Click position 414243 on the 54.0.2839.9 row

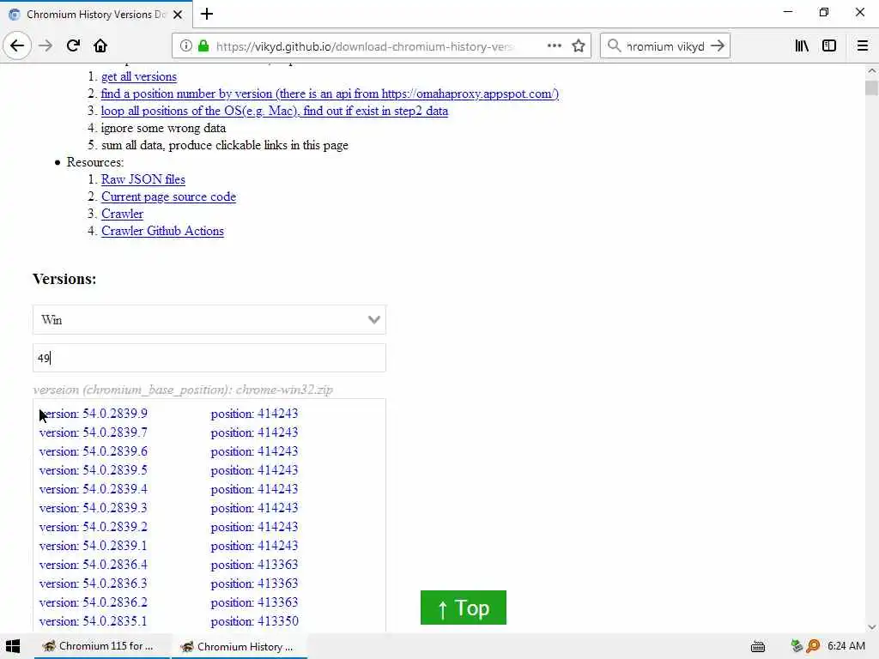tap(254, 414)
